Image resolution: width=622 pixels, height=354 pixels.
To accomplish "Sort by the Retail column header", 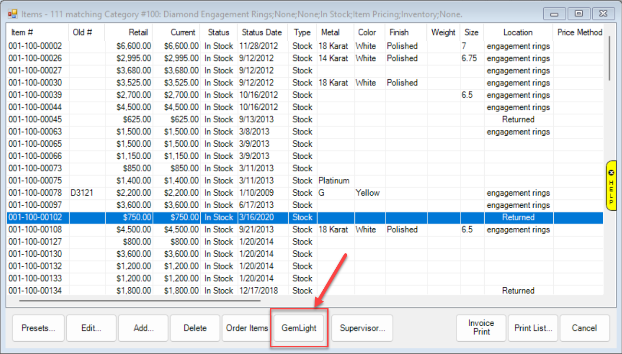I will tap(138, 33).
